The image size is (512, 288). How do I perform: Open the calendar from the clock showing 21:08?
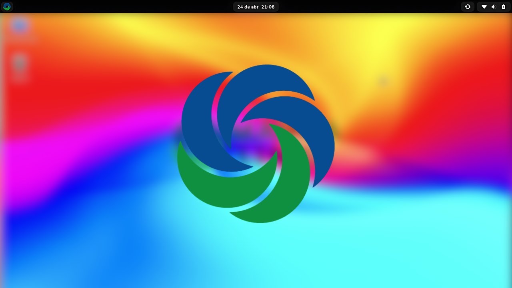pyautogui.click(x=256, y=7)
